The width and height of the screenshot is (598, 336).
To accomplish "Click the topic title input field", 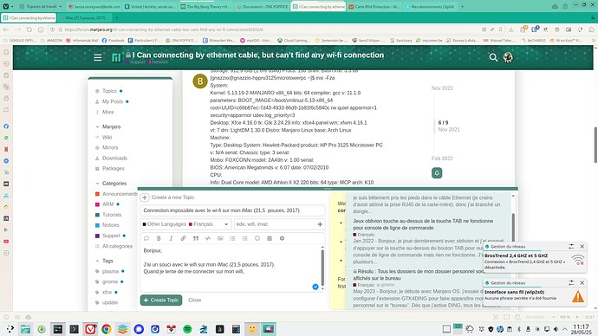I will [232, 210].
